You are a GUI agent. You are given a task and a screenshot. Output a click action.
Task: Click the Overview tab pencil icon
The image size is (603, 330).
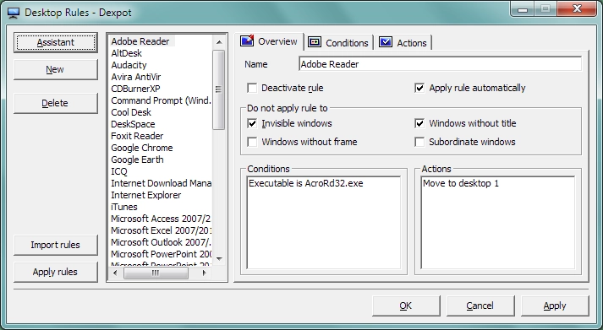click(x=246, y=41)
